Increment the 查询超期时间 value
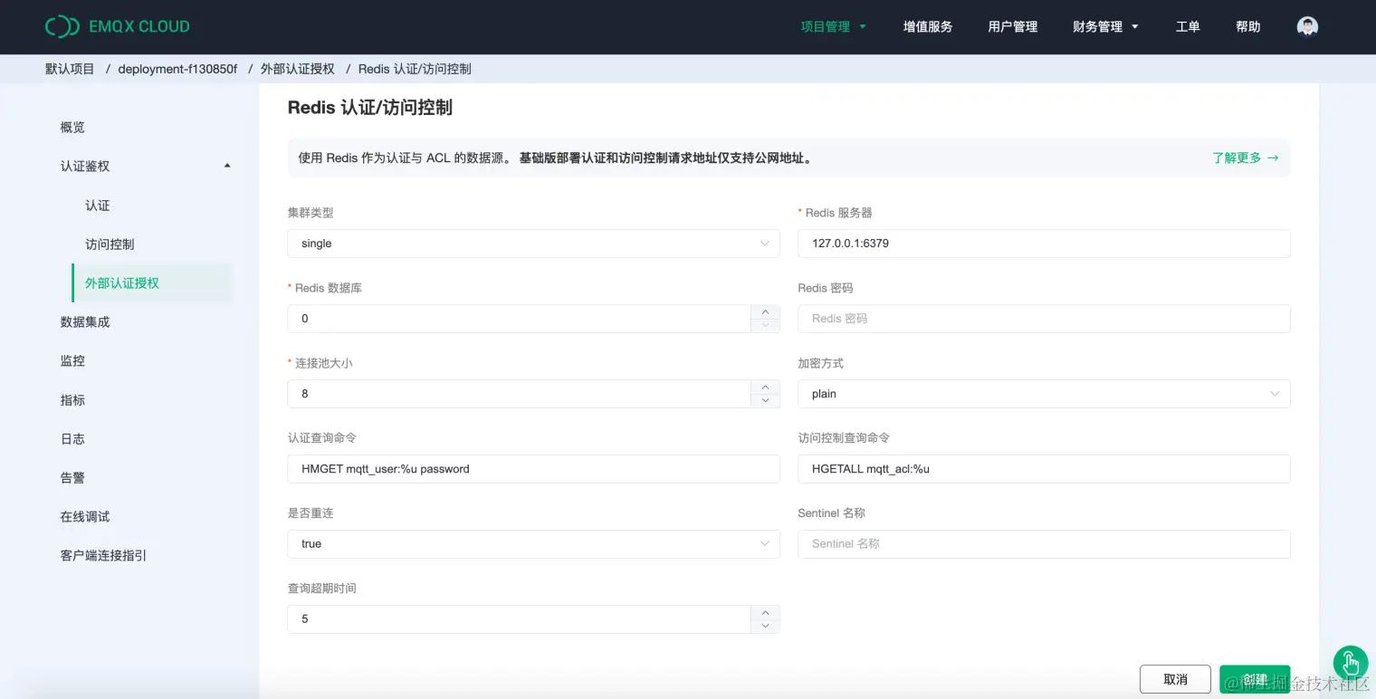 765,612
